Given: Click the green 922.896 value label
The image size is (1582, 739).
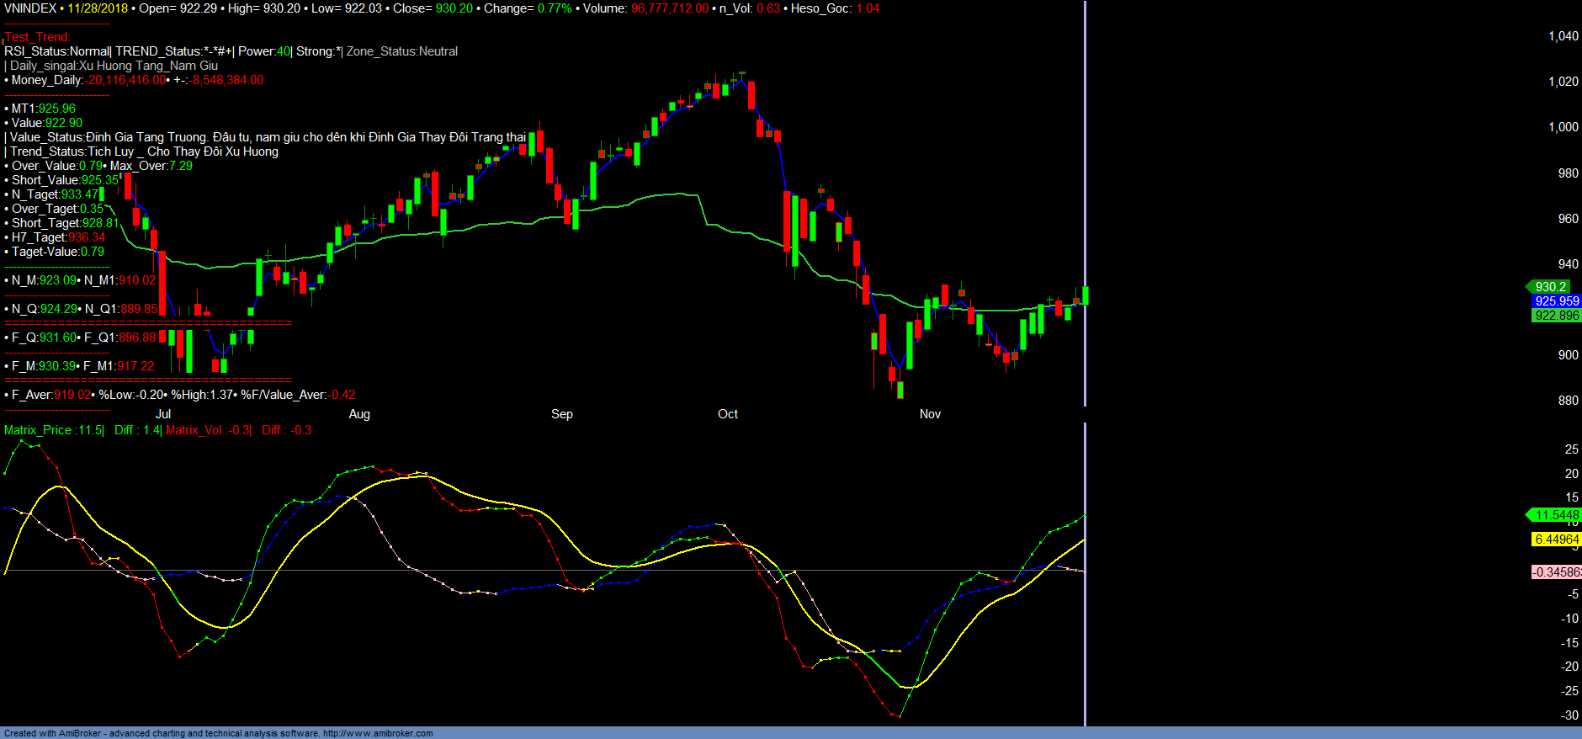Looking at the screenshot, I should 1556,316.
